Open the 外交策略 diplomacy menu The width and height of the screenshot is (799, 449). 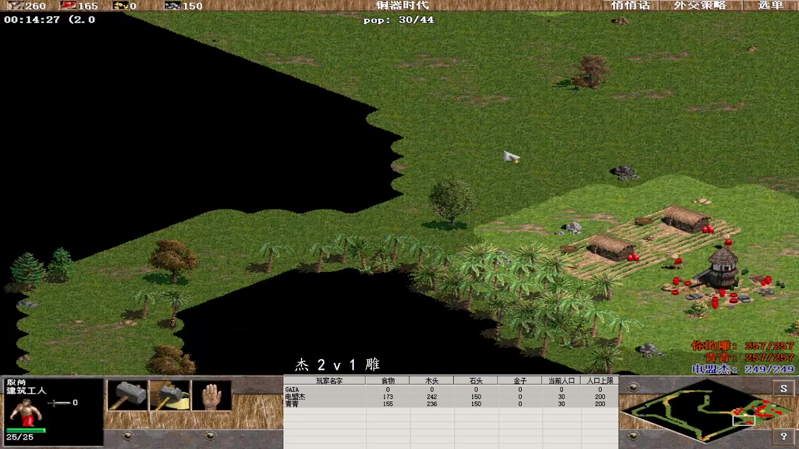pos(700,6)
